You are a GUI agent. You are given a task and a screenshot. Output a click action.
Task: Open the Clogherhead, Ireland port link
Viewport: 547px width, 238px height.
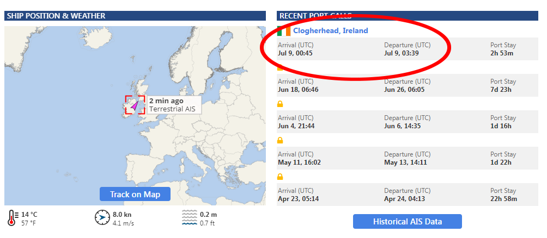click(330, 31)
